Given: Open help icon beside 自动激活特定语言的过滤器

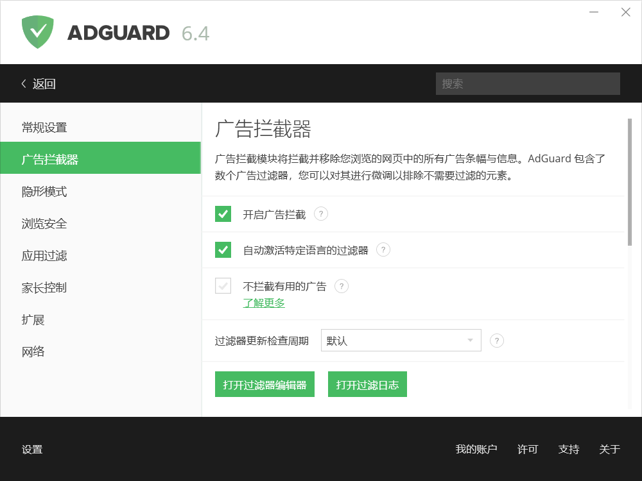Looking at the screenshot, I should (x=383, y=249).
